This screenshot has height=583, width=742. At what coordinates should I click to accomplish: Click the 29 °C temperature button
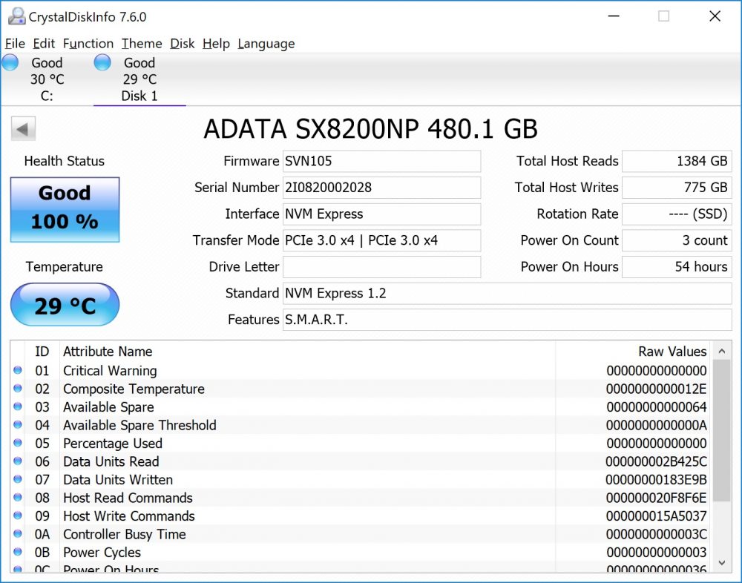pyautogui.click(x=65, y=305)
